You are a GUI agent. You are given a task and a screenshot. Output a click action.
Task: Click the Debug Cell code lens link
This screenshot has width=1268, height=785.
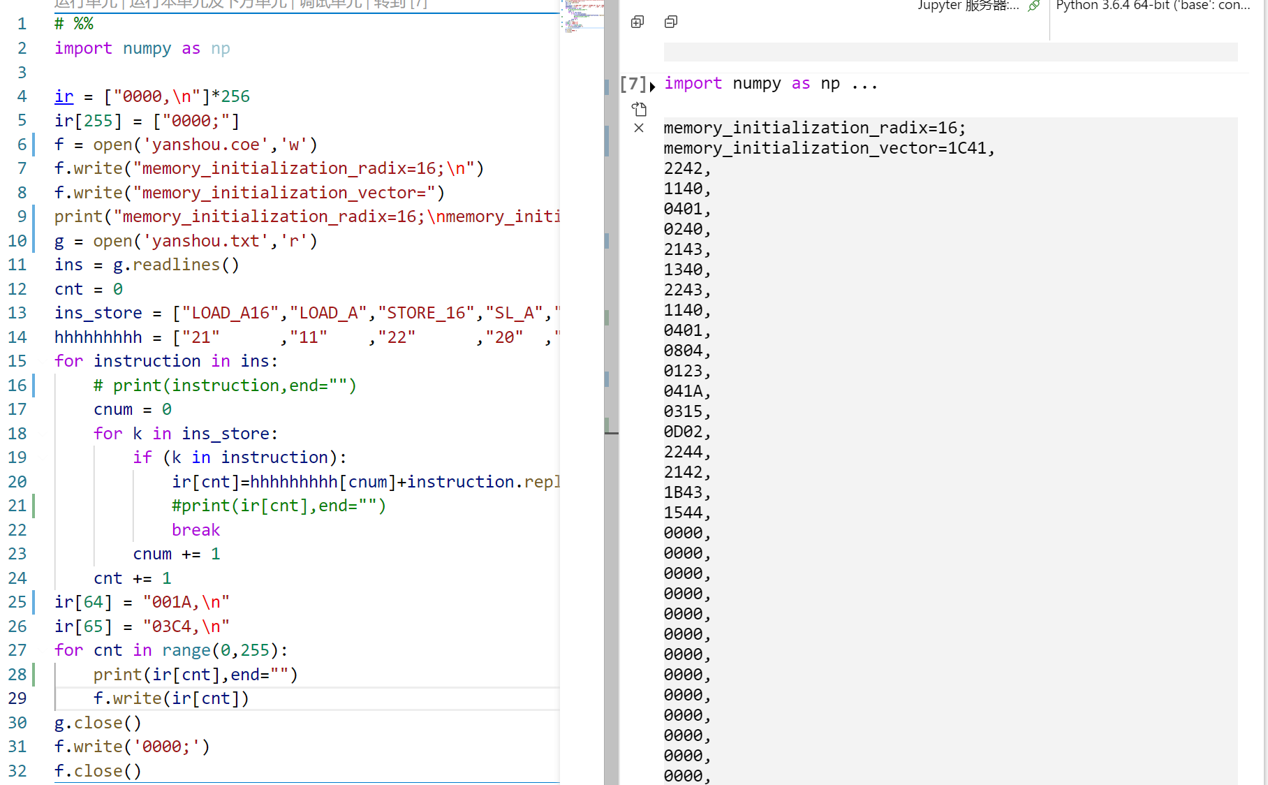pos(330,4)
